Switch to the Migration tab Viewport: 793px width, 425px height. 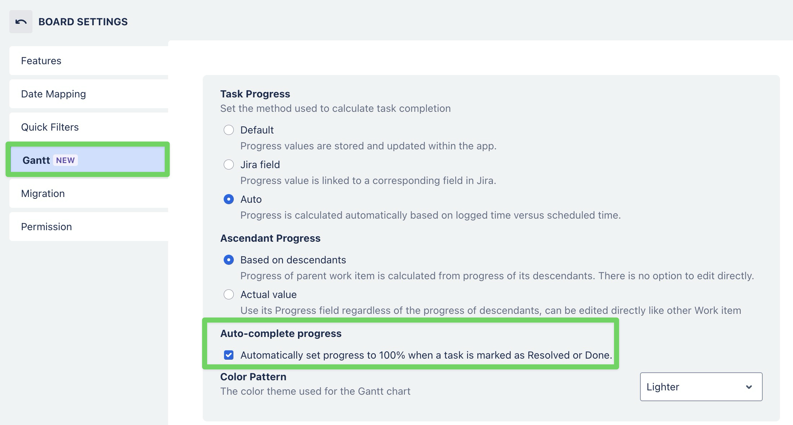[x=89, y=193]
